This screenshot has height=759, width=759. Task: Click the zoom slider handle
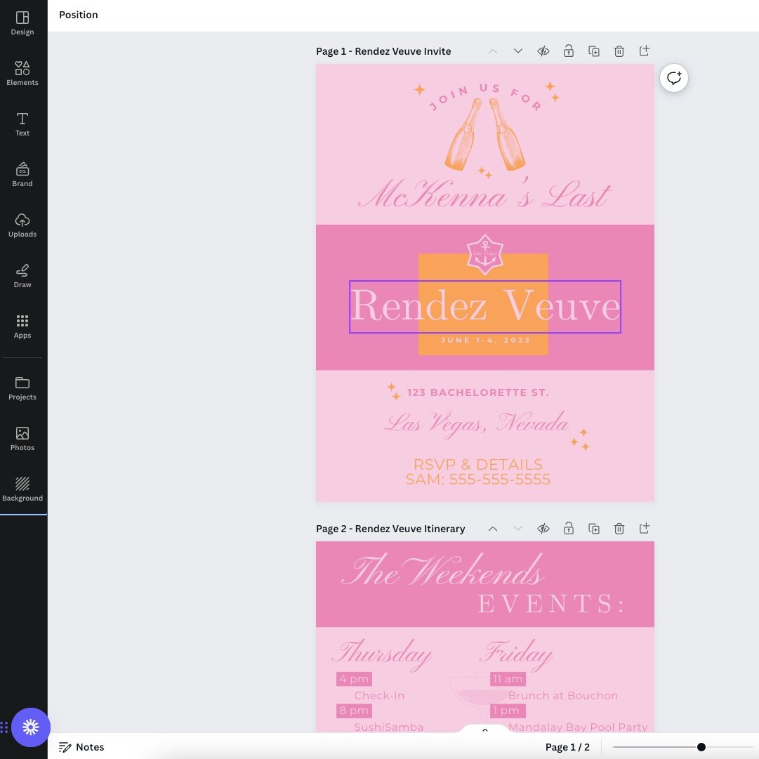point(701,747)
